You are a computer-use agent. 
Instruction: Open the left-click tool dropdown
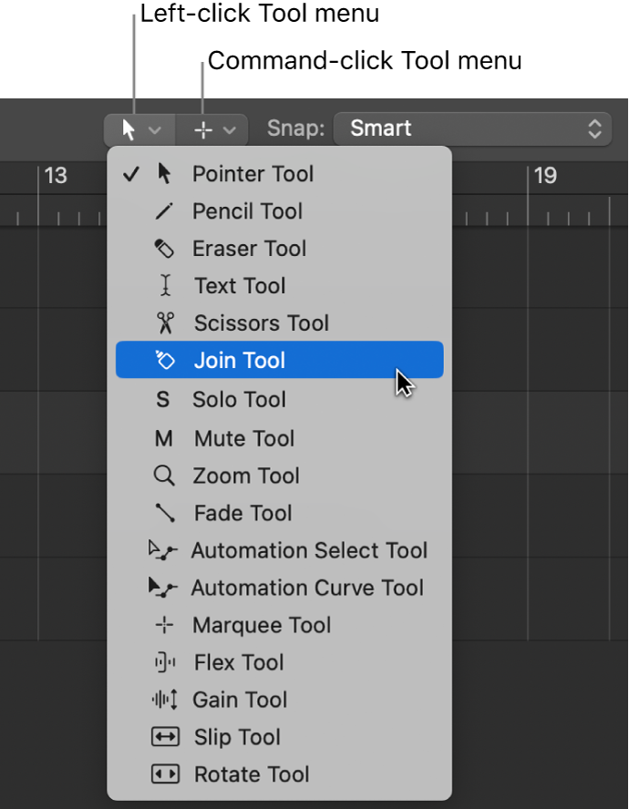pos(139,128)
